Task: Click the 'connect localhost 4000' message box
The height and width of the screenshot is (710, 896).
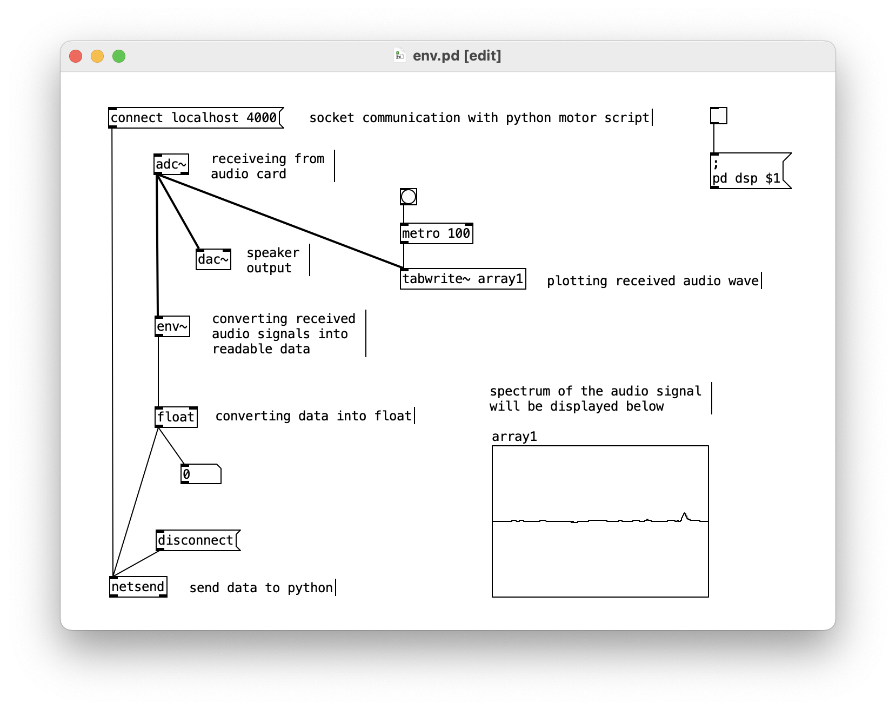Action: [196, 118]
